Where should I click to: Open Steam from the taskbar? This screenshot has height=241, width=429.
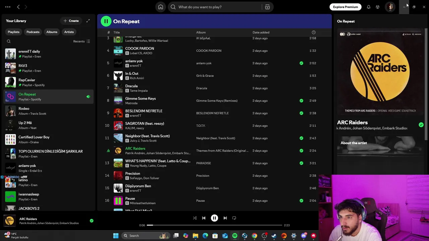pos(274,236)
